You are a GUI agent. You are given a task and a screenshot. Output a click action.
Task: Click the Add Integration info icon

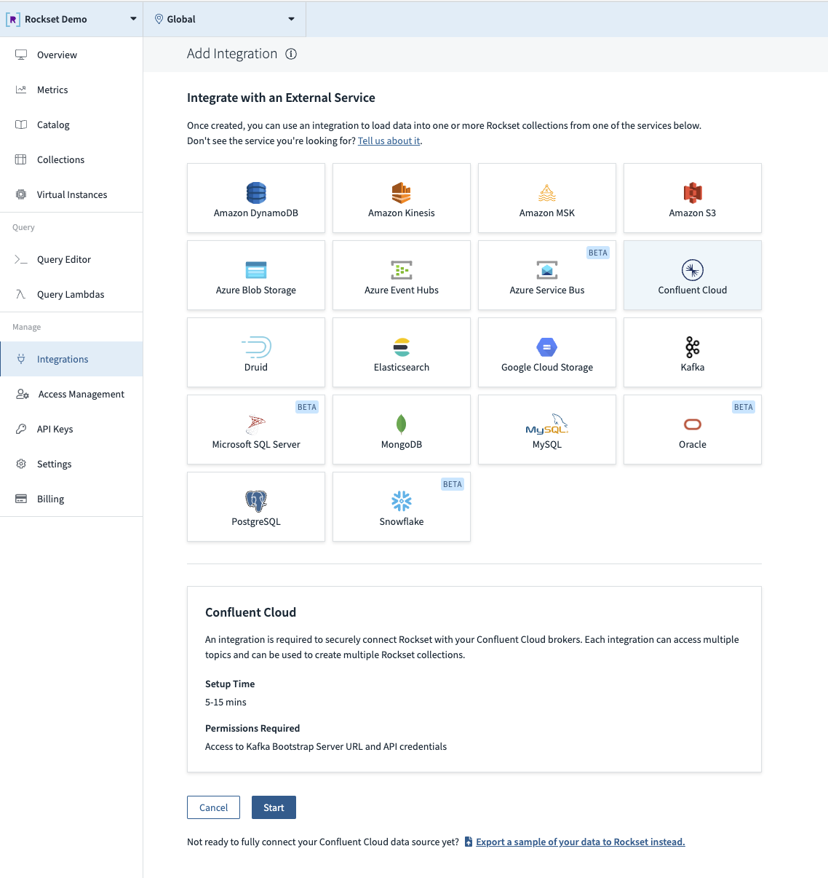291,54
